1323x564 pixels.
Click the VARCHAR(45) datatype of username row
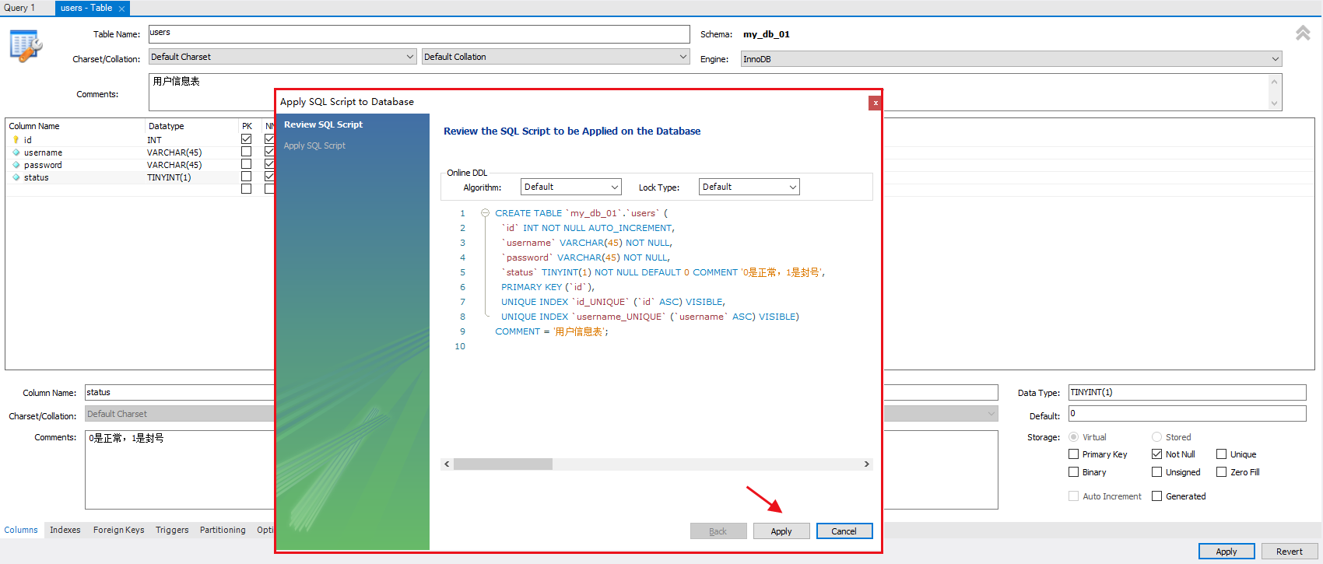coord(174,152)
